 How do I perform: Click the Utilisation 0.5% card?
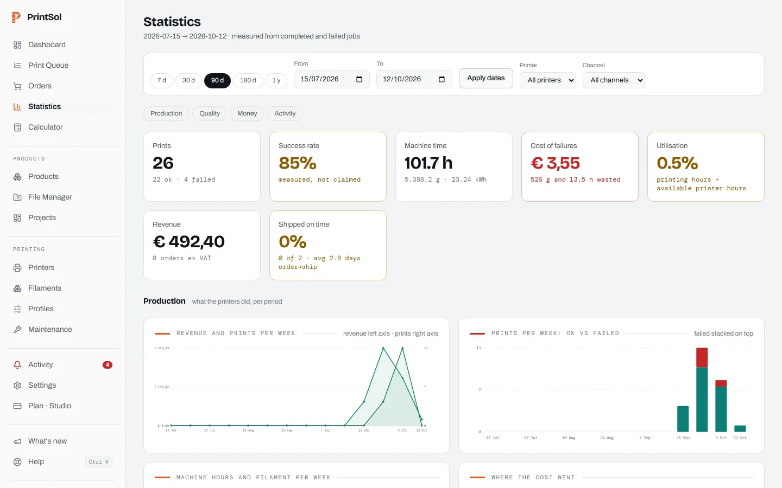click(x=706, y=167)
